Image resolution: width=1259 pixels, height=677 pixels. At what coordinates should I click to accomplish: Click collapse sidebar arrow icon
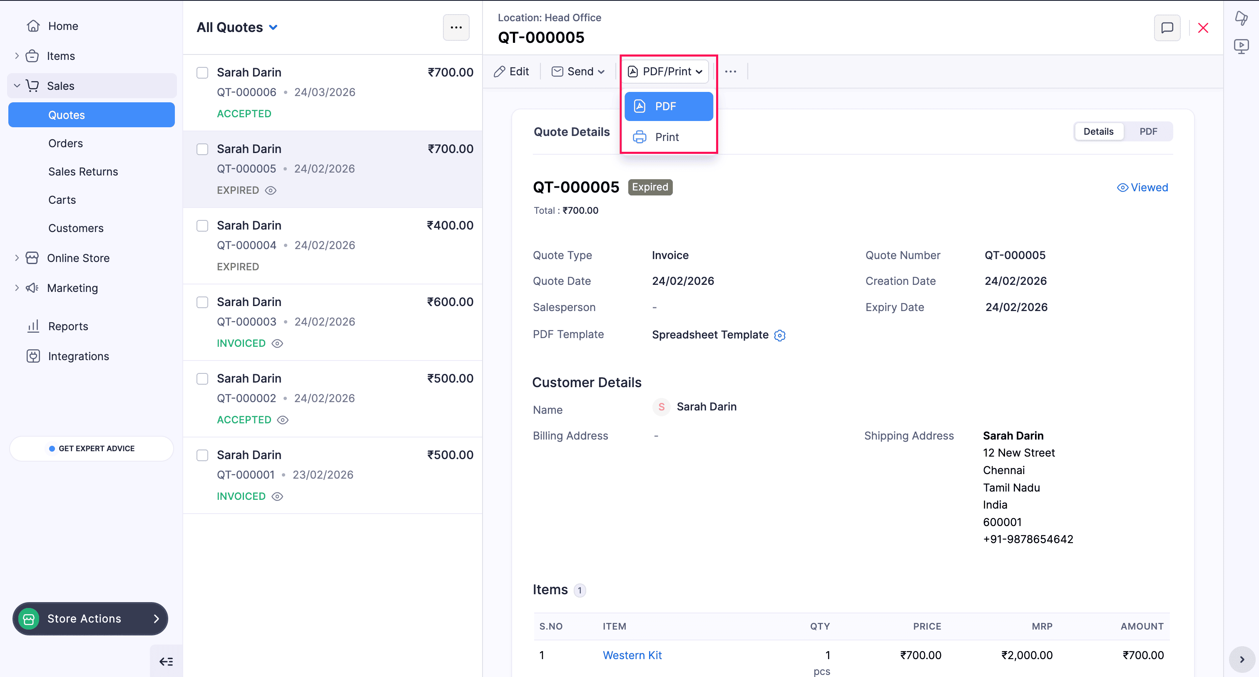point(166,661)
